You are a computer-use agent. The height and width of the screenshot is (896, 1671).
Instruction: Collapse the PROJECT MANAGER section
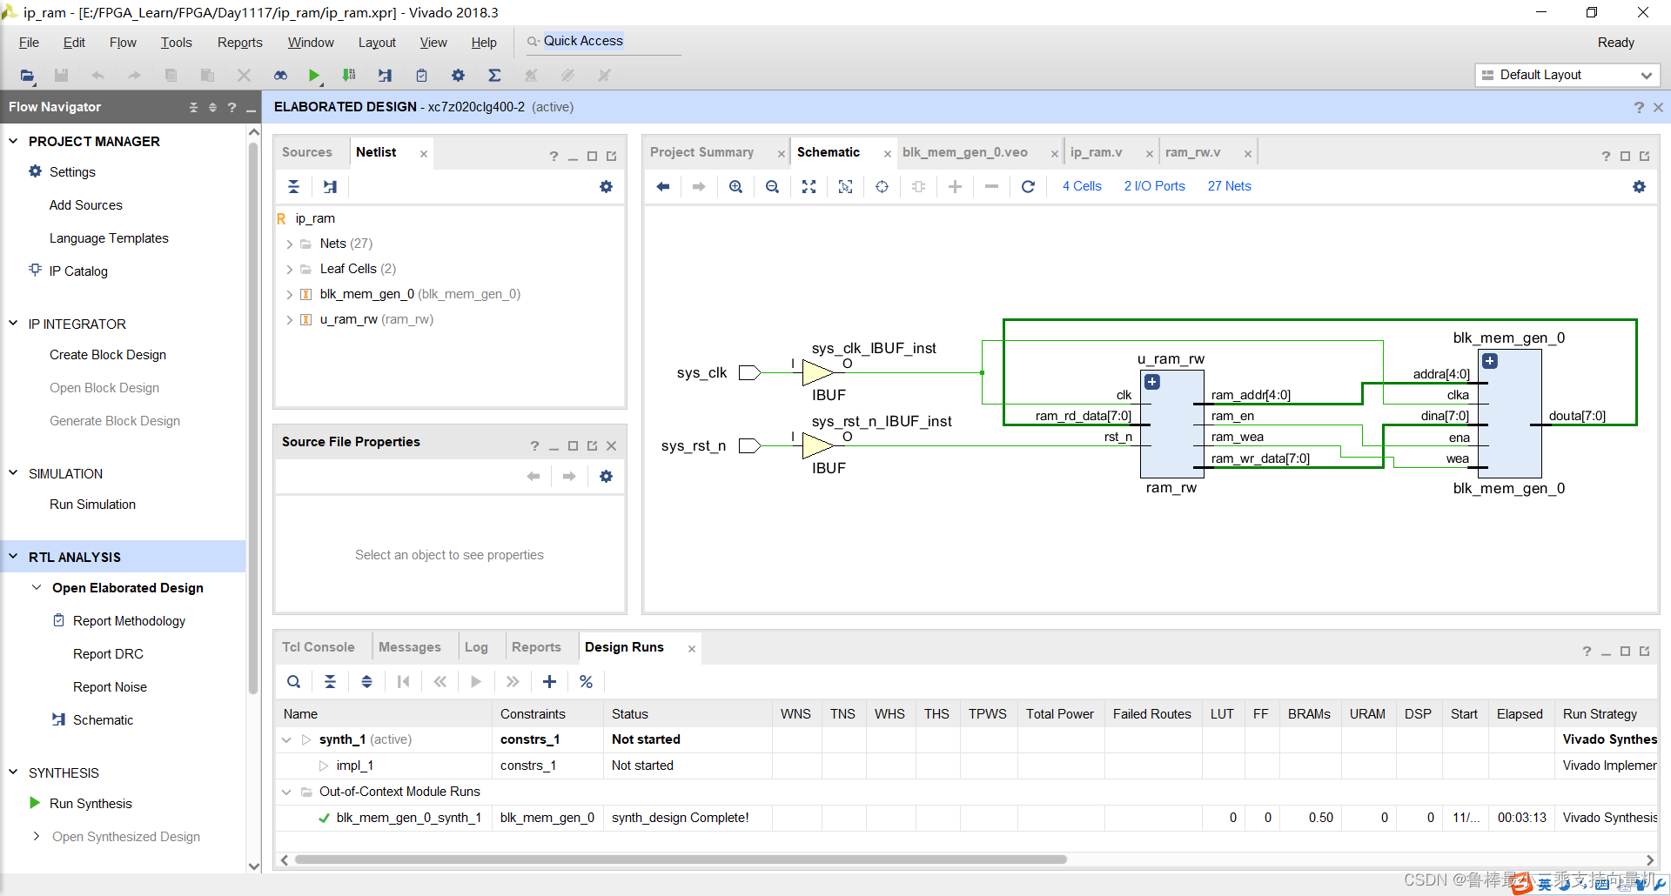tap(13, 141)
